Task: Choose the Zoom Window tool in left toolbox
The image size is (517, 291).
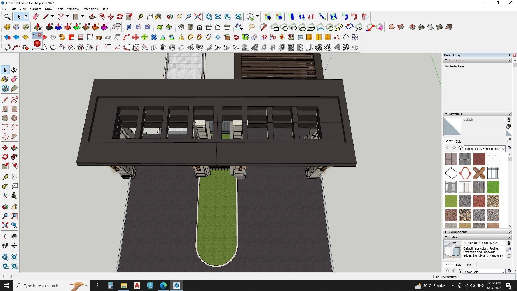Action: coord(14,216)
